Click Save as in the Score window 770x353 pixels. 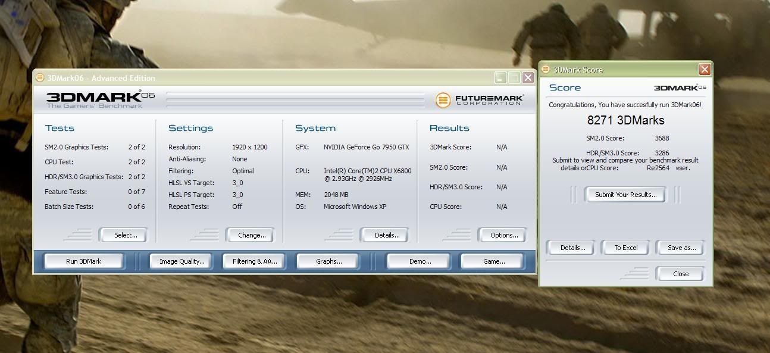(681, 248)
